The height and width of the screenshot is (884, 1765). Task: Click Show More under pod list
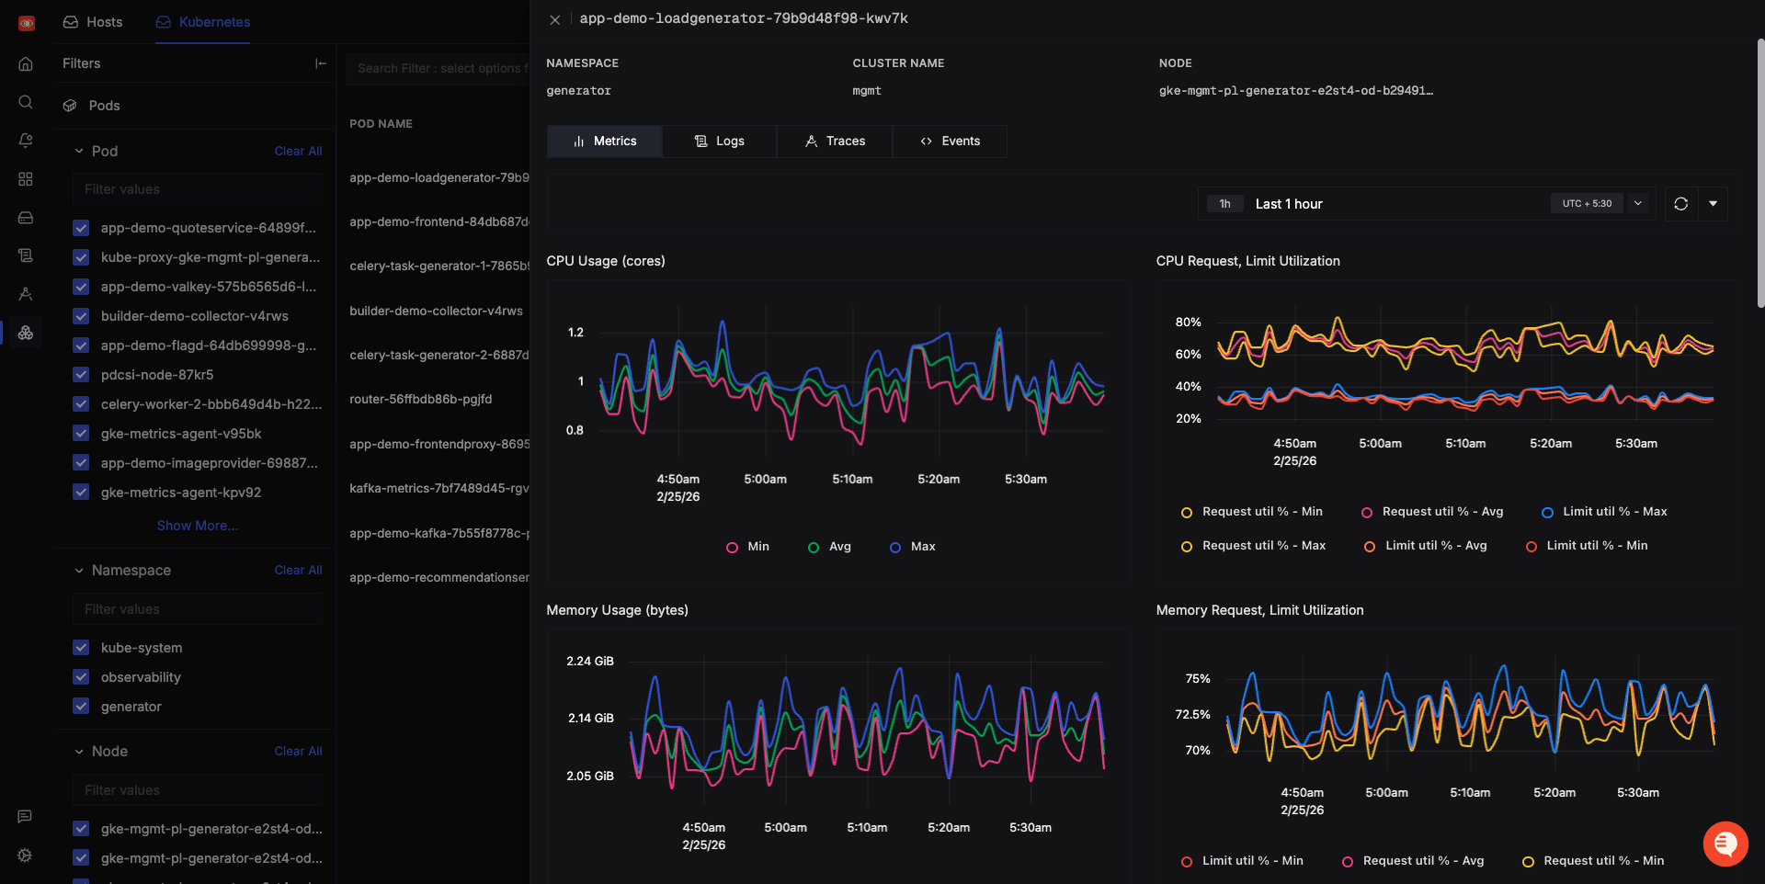[x=197, y=526]
